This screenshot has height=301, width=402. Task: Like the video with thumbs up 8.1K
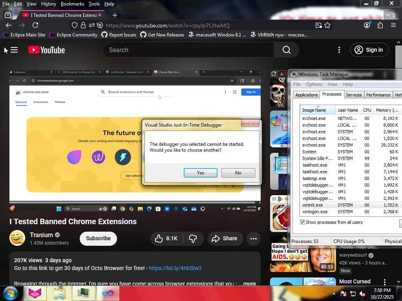pos(167,239)
